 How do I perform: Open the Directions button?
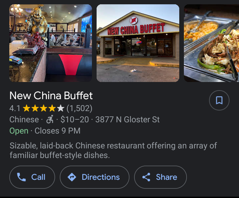pyautogui.click(x=95, y=177)
